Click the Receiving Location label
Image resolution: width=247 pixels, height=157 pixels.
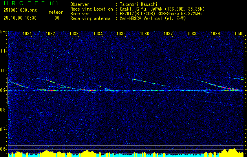[91, 9]
